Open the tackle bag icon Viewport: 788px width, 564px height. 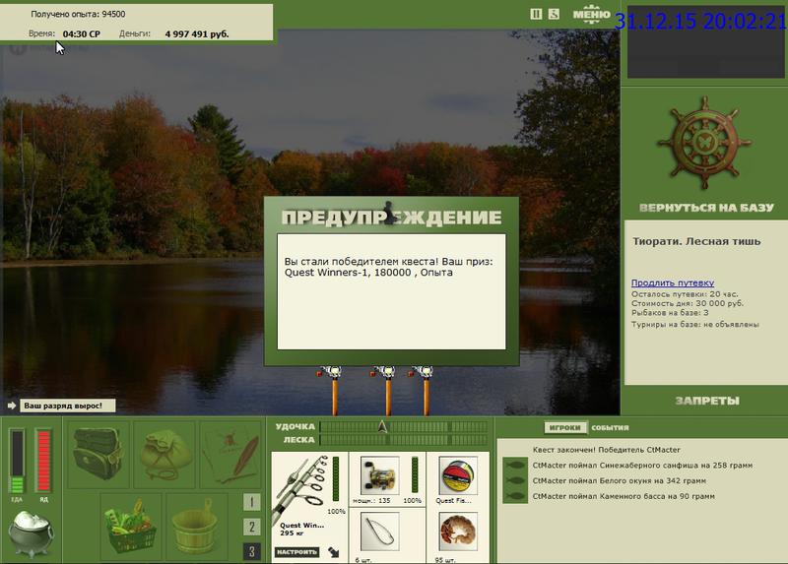click(98, 455)
